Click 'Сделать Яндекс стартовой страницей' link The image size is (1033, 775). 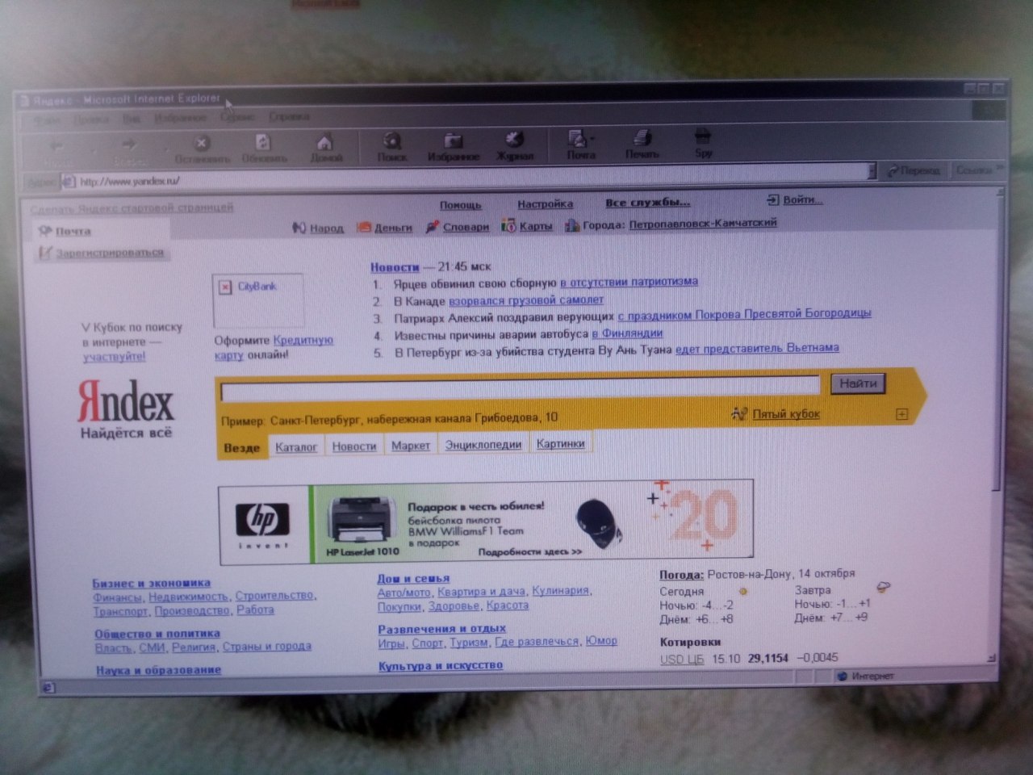[x=132, y=208]
